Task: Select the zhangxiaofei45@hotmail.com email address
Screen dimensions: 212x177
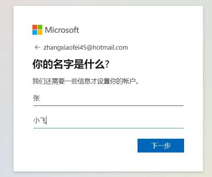Action: point(85,48)
